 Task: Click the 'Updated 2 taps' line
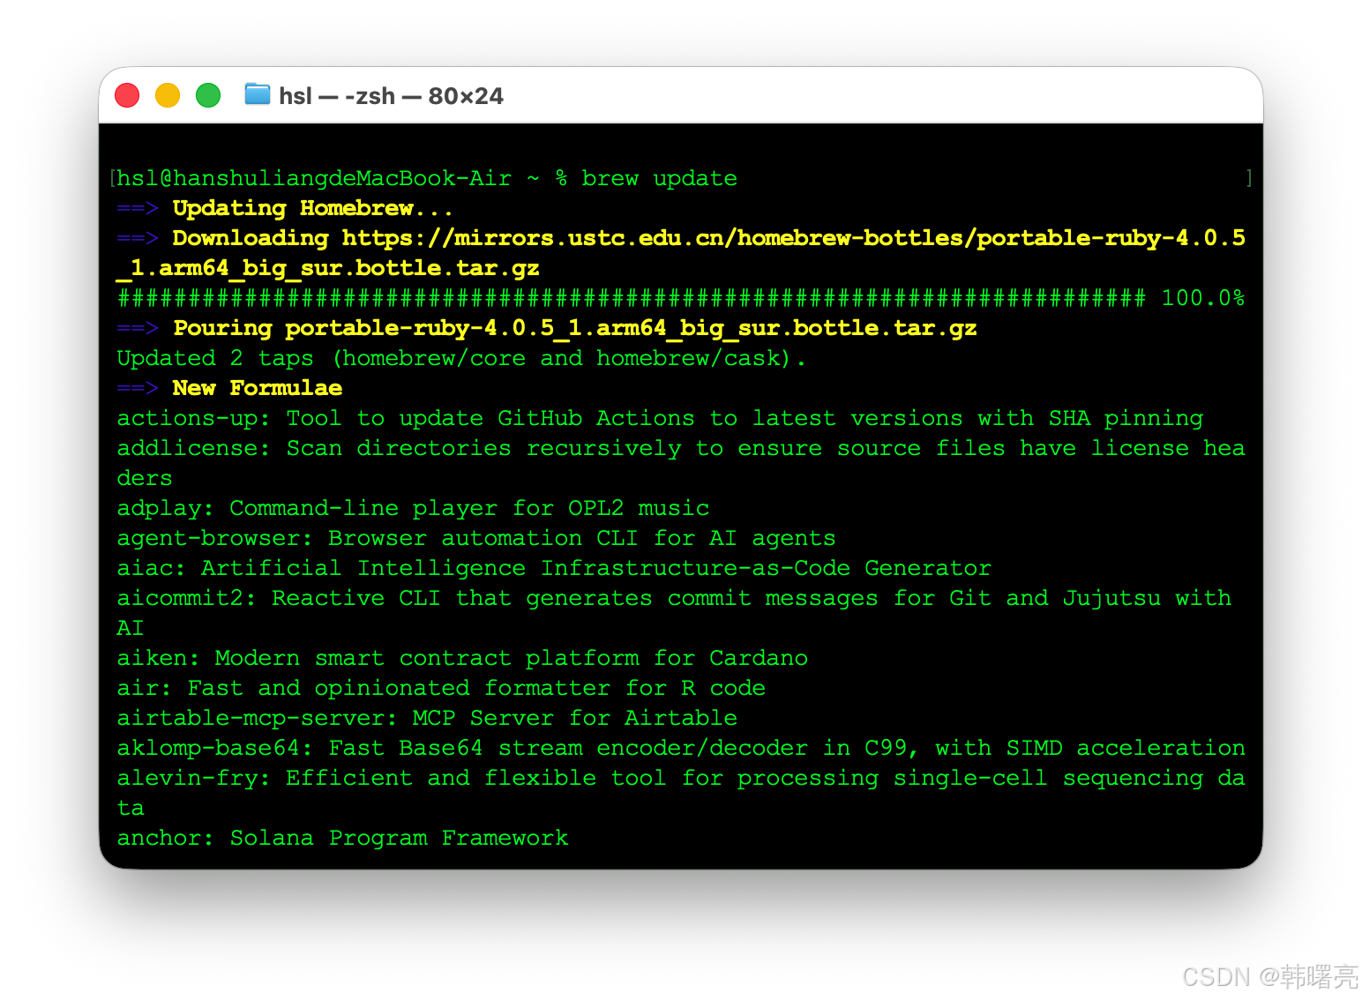pos(461,358)
